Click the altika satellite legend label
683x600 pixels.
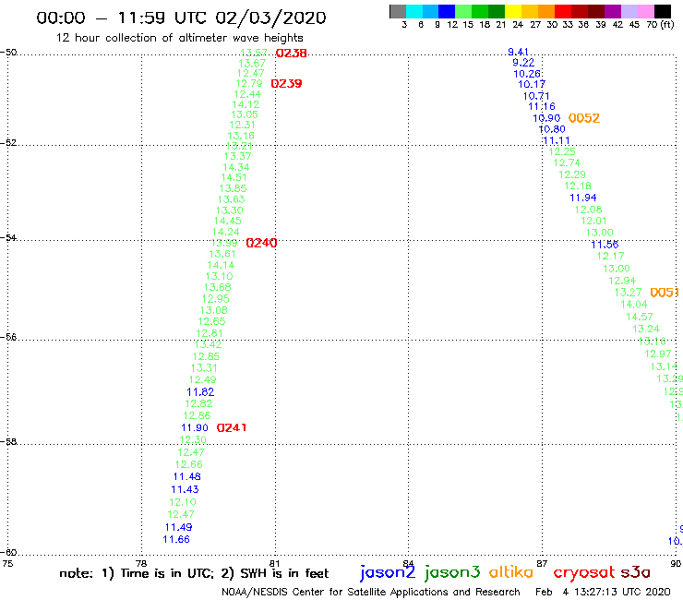point(511,572)
